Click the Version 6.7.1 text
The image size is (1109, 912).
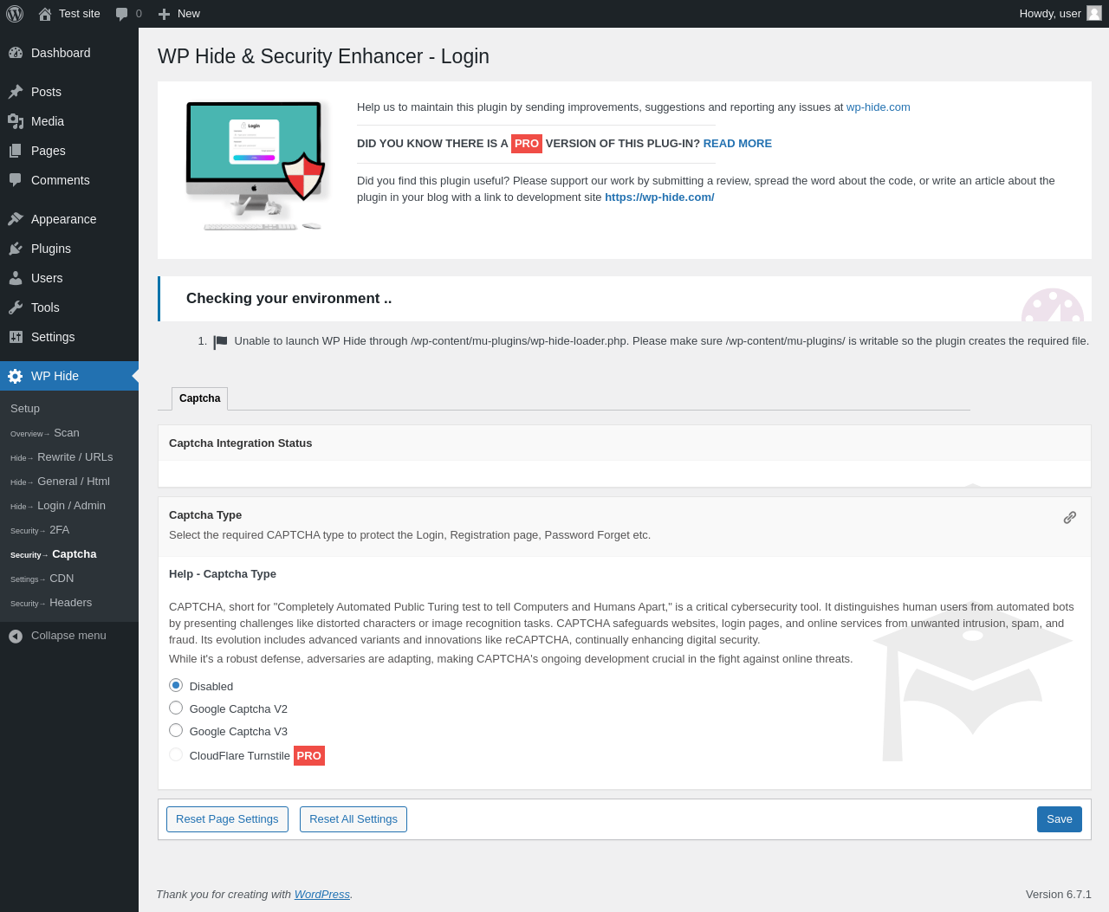click(x=1059, y=895)
